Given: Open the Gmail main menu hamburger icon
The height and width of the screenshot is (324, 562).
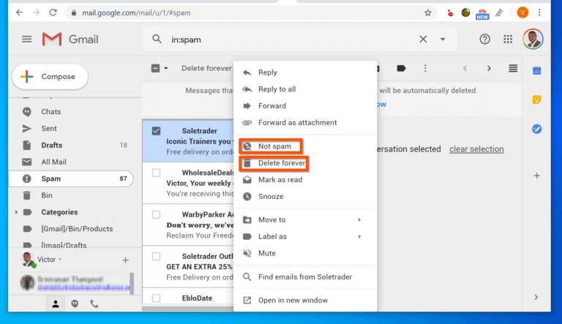Looking at the screenshot, I should click(x=27, y=39).
